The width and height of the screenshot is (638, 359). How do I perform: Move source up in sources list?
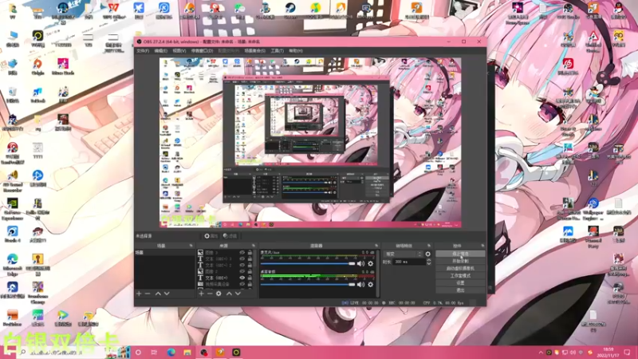[229, 294]
